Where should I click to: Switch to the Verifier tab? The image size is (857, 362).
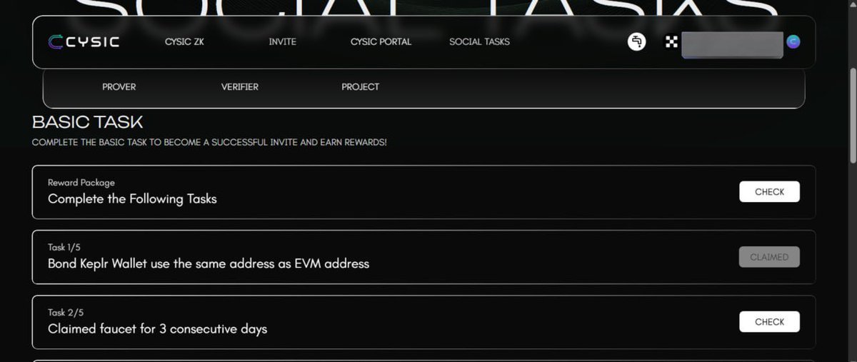pos(240,87)
